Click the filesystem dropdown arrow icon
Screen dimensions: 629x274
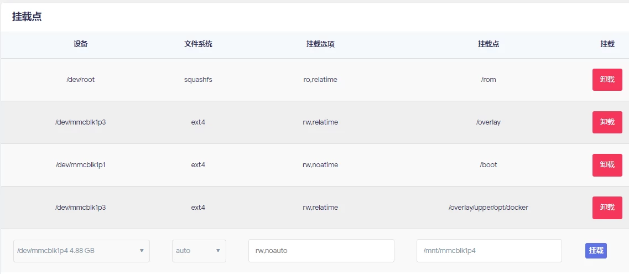pos(218,251)
